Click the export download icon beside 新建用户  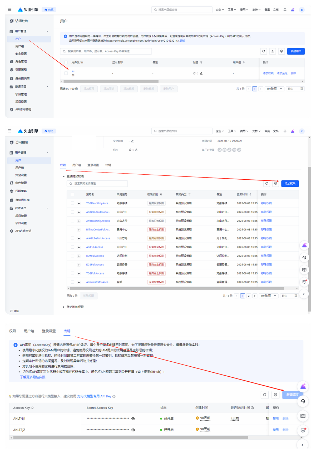click(x=273, y=51)
